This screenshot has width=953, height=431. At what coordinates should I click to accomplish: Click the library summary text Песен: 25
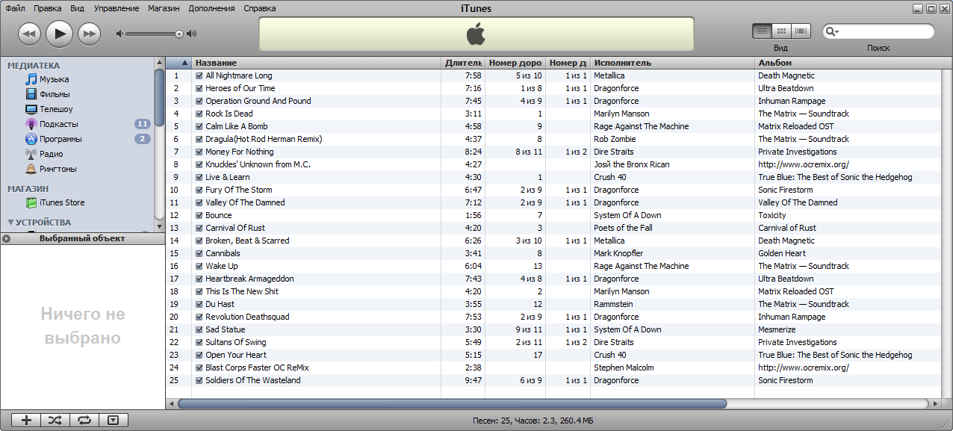point(491,421)
